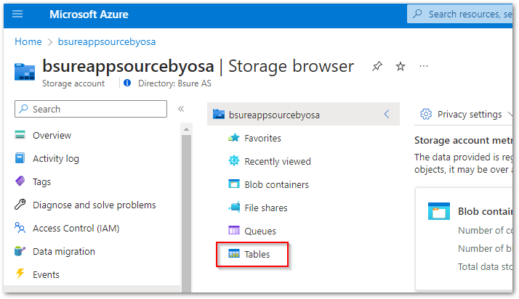Click the Privacy settings gear icon
Viewport: 519px width, 299px height.
pos(426,115)
